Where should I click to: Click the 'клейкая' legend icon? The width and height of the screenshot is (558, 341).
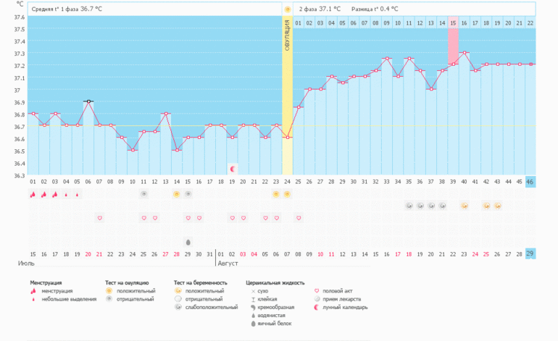tap(253, 300)
